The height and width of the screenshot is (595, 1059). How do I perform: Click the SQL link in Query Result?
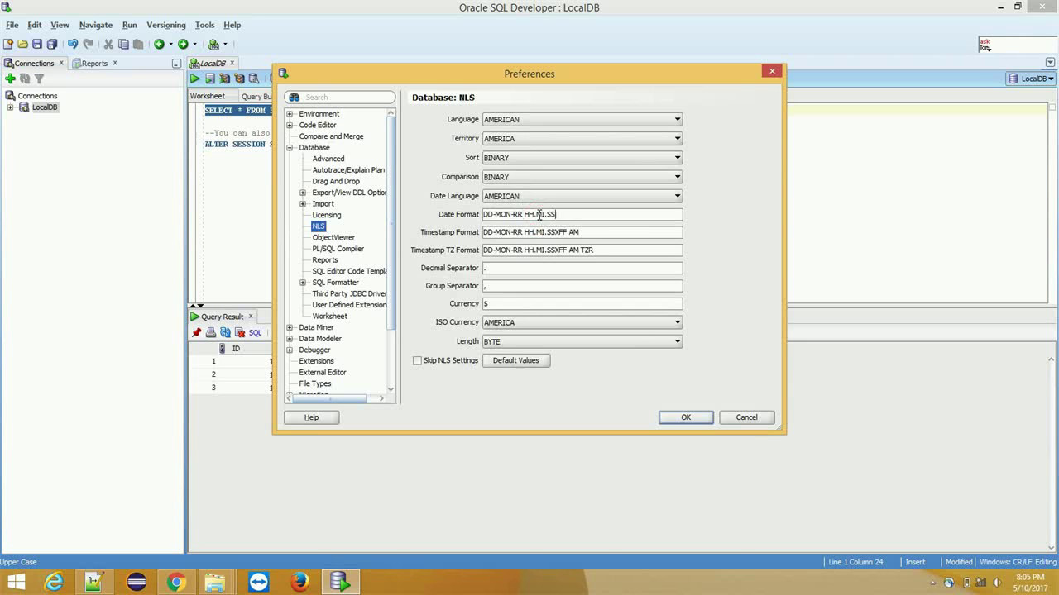[255, 333]
